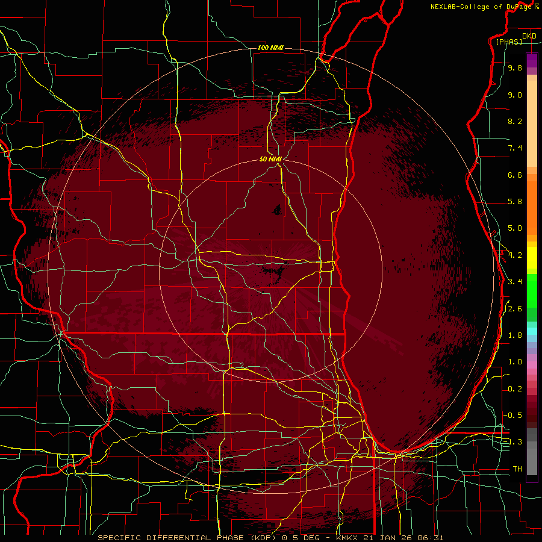The height and width of the screenshot is (542, 542).
Task: Click the 9.8 value on the legend
Action: pos(515,67)
